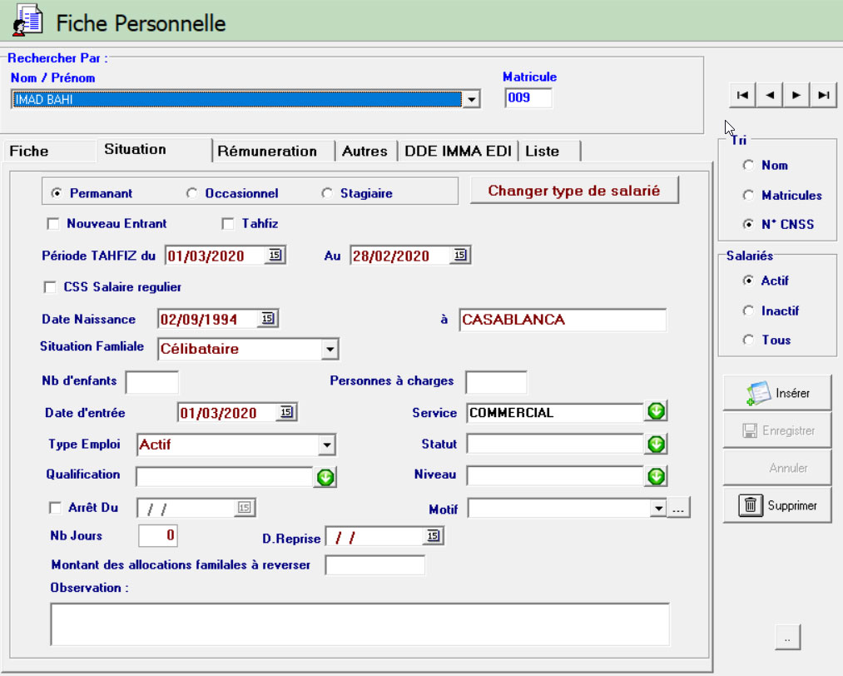Click green arrow next to Qualification field
This screenshot has width=843, height=676.
(x=325, y=477)
